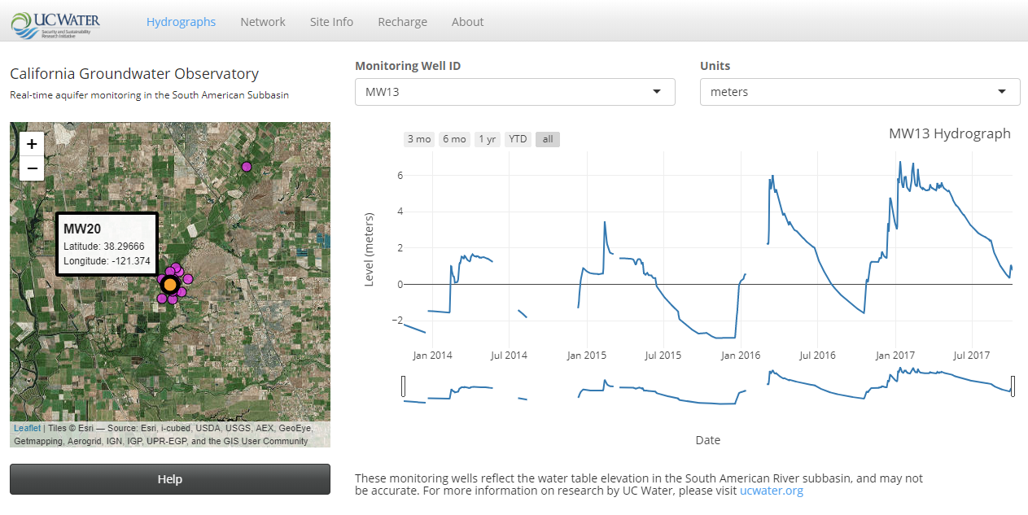1028x515 pixels.
Task: Click the MW13 Hydrograph chart title
Action: click(x=950, y=133)
